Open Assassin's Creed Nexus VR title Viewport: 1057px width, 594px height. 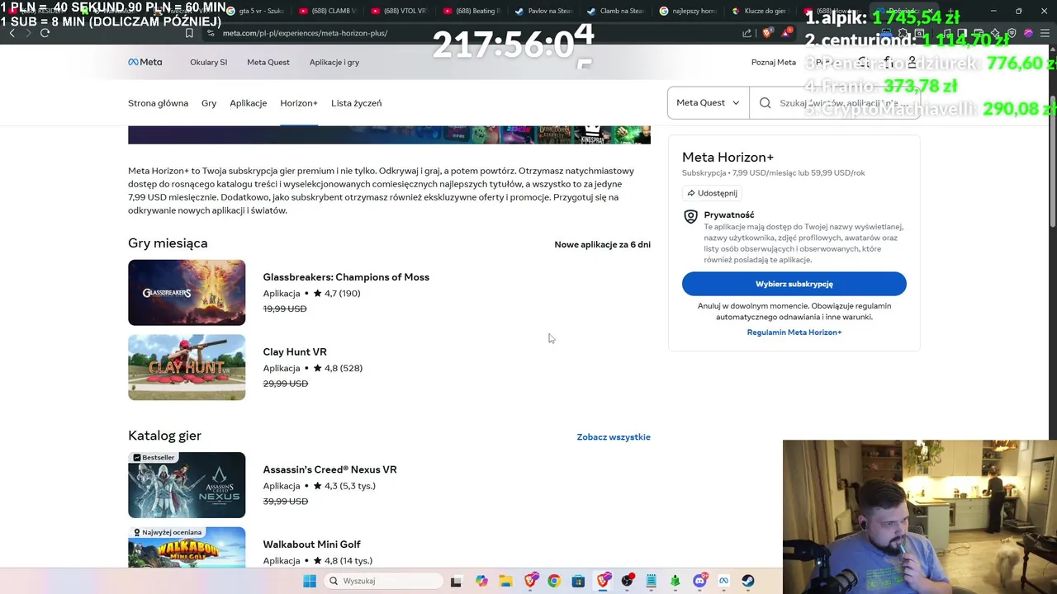point(329,469)
